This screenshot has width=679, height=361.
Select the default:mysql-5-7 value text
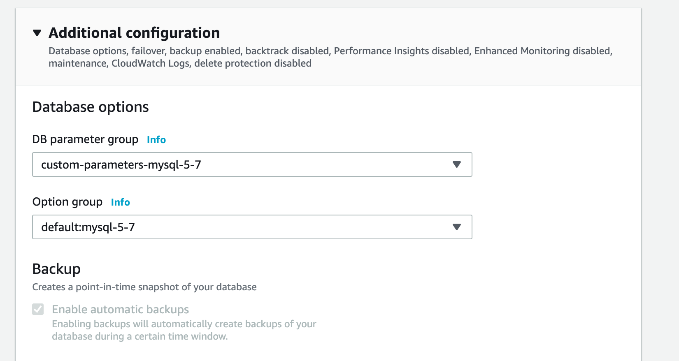(88, 227)
